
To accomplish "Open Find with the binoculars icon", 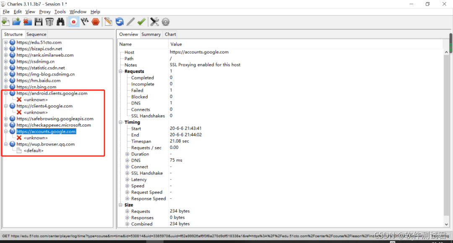I will [60, 22].
